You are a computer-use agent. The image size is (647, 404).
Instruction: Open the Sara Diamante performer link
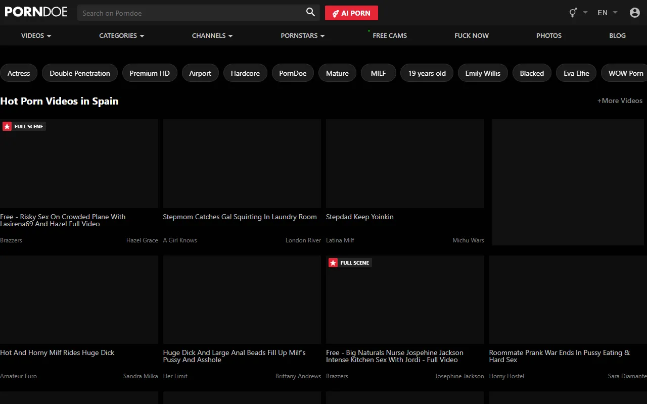tap(627, 376)
